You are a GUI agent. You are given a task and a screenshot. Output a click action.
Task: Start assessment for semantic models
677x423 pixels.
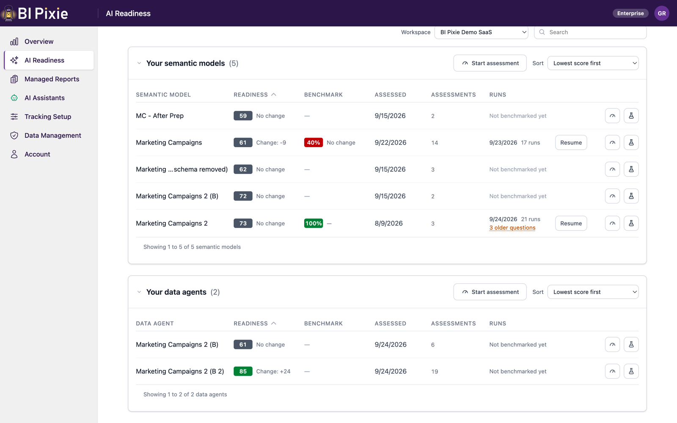pyautogui.click(x=490, y=63)
